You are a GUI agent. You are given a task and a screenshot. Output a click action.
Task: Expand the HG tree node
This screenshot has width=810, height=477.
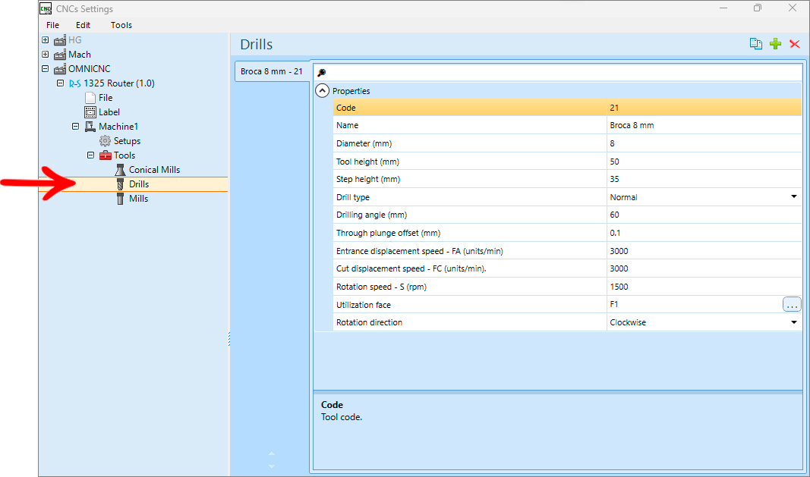[46, 39]
